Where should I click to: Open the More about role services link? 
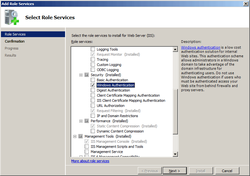pyautogui.click(x=90, y=161)
